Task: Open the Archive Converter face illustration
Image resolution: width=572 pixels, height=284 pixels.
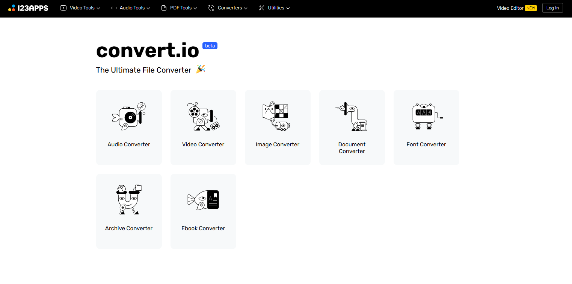Action: click(129, 199)
